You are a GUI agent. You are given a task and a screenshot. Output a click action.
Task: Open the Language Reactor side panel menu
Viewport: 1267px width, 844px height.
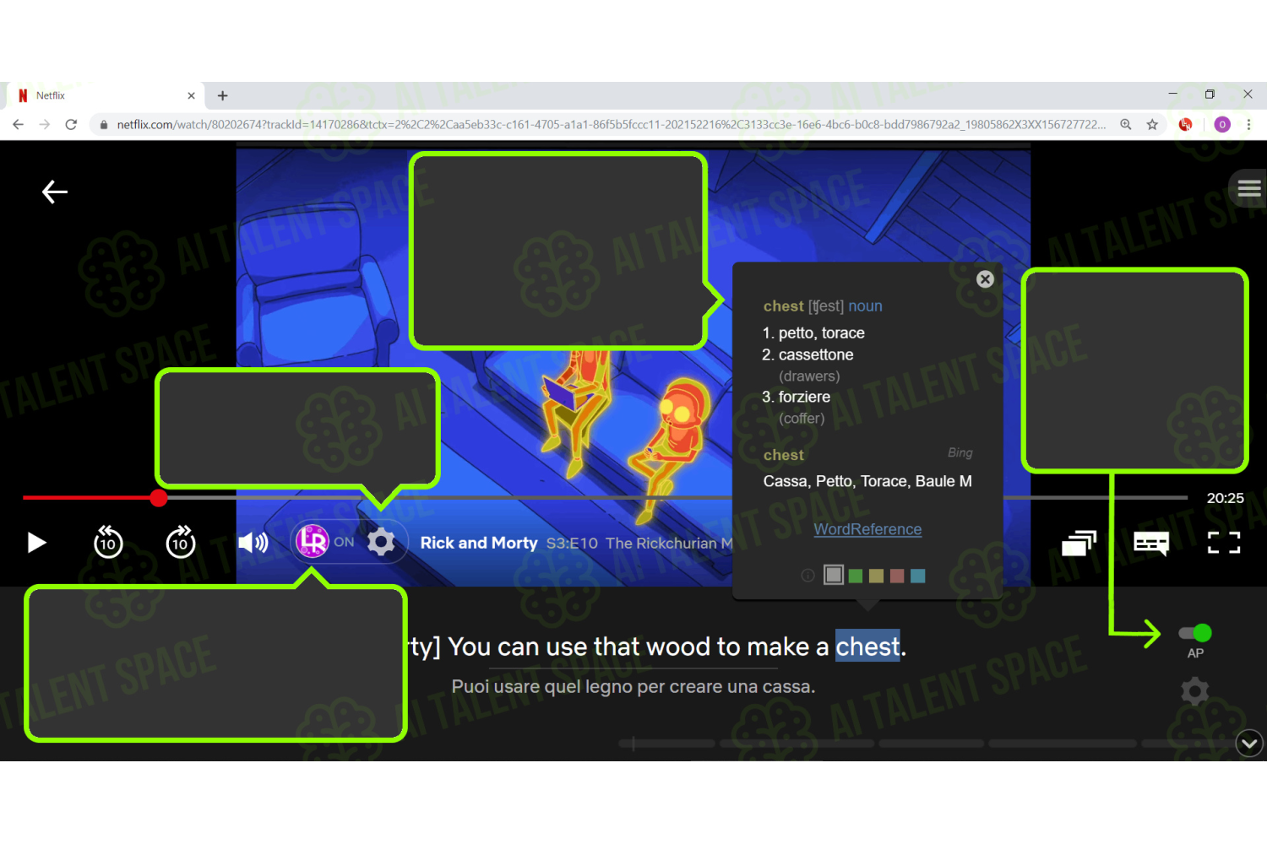point(1248,189)
